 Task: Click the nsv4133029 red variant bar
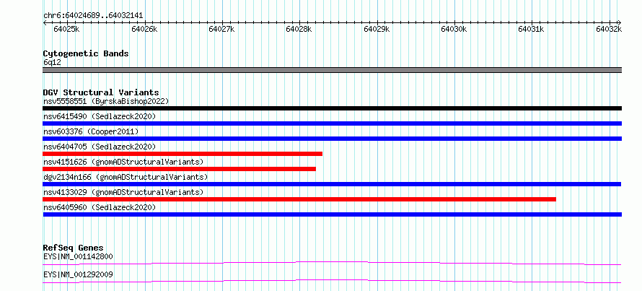point(299,199)
